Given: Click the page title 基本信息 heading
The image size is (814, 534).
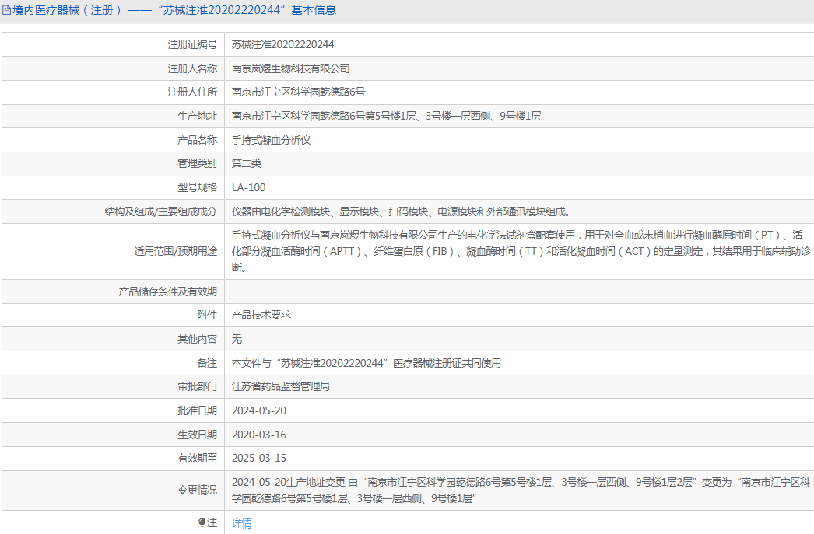Looking at the screenshot, I should 314,10.
